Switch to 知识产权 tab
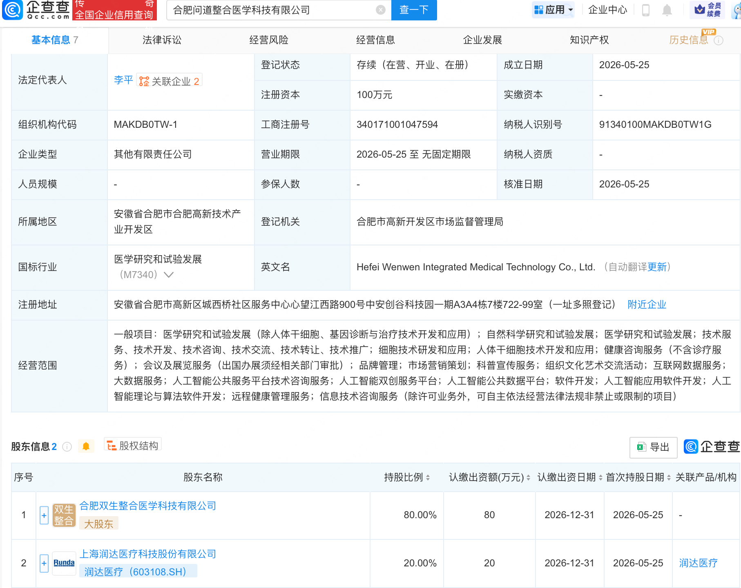The height and width of the screenshot is (588, 741). pos(589,40)
